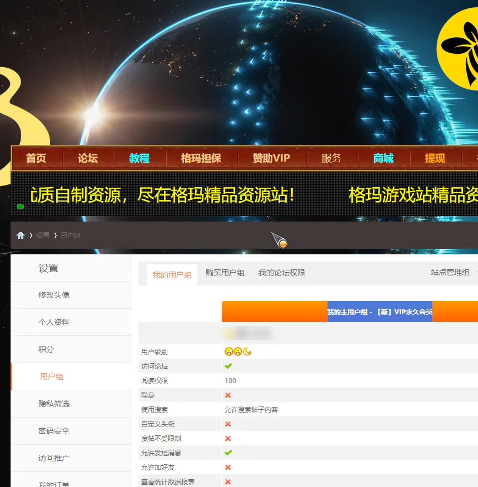Viewport: 478px width, 487px height.
Task: Switch to the 购买用户组 tab
Action: coord(225,273)
